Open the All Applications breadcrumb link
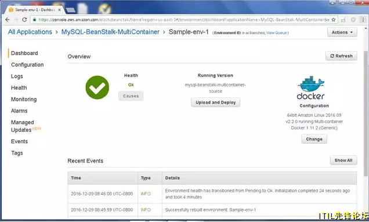 click(30, 32)
